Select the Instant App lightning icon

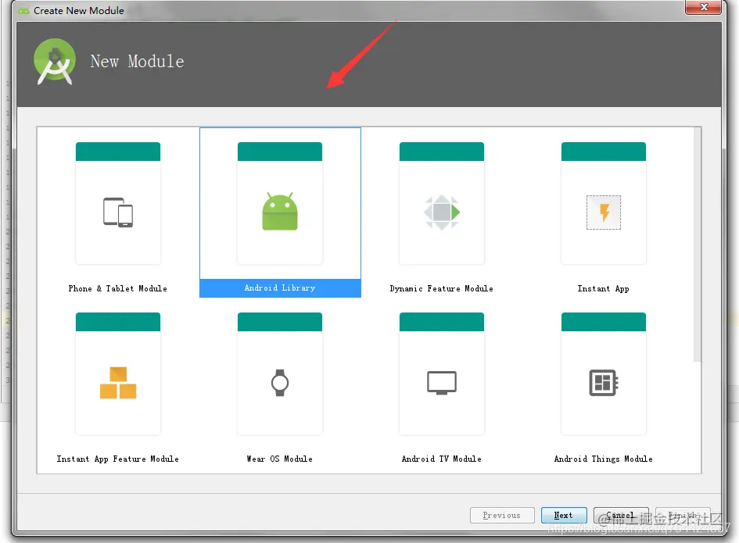click(x=603, y=213)
